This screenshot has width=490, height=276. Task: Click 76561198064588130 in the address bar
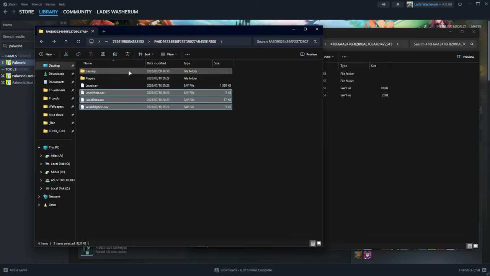[128, 41]
